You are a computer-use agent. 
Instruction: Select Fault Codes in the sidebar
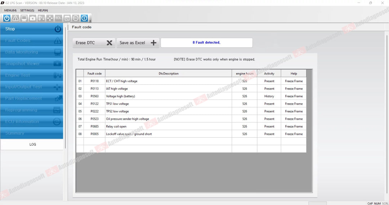(31, 41)
